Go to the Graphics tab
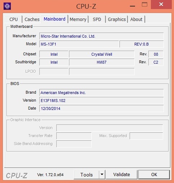 coord(117,19)
